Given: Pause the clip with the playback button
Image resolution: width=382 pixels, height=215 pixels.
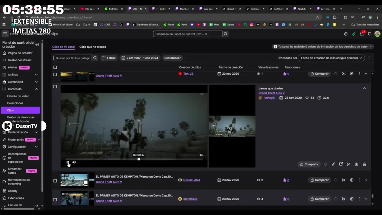Looking at the screenshot, I should coord(68,162).
